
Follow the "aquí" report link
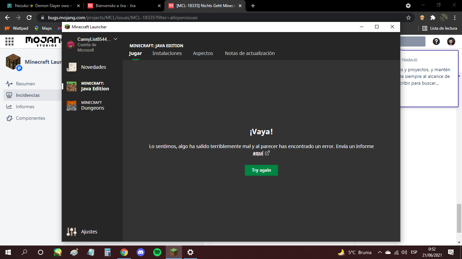(258, 153)
